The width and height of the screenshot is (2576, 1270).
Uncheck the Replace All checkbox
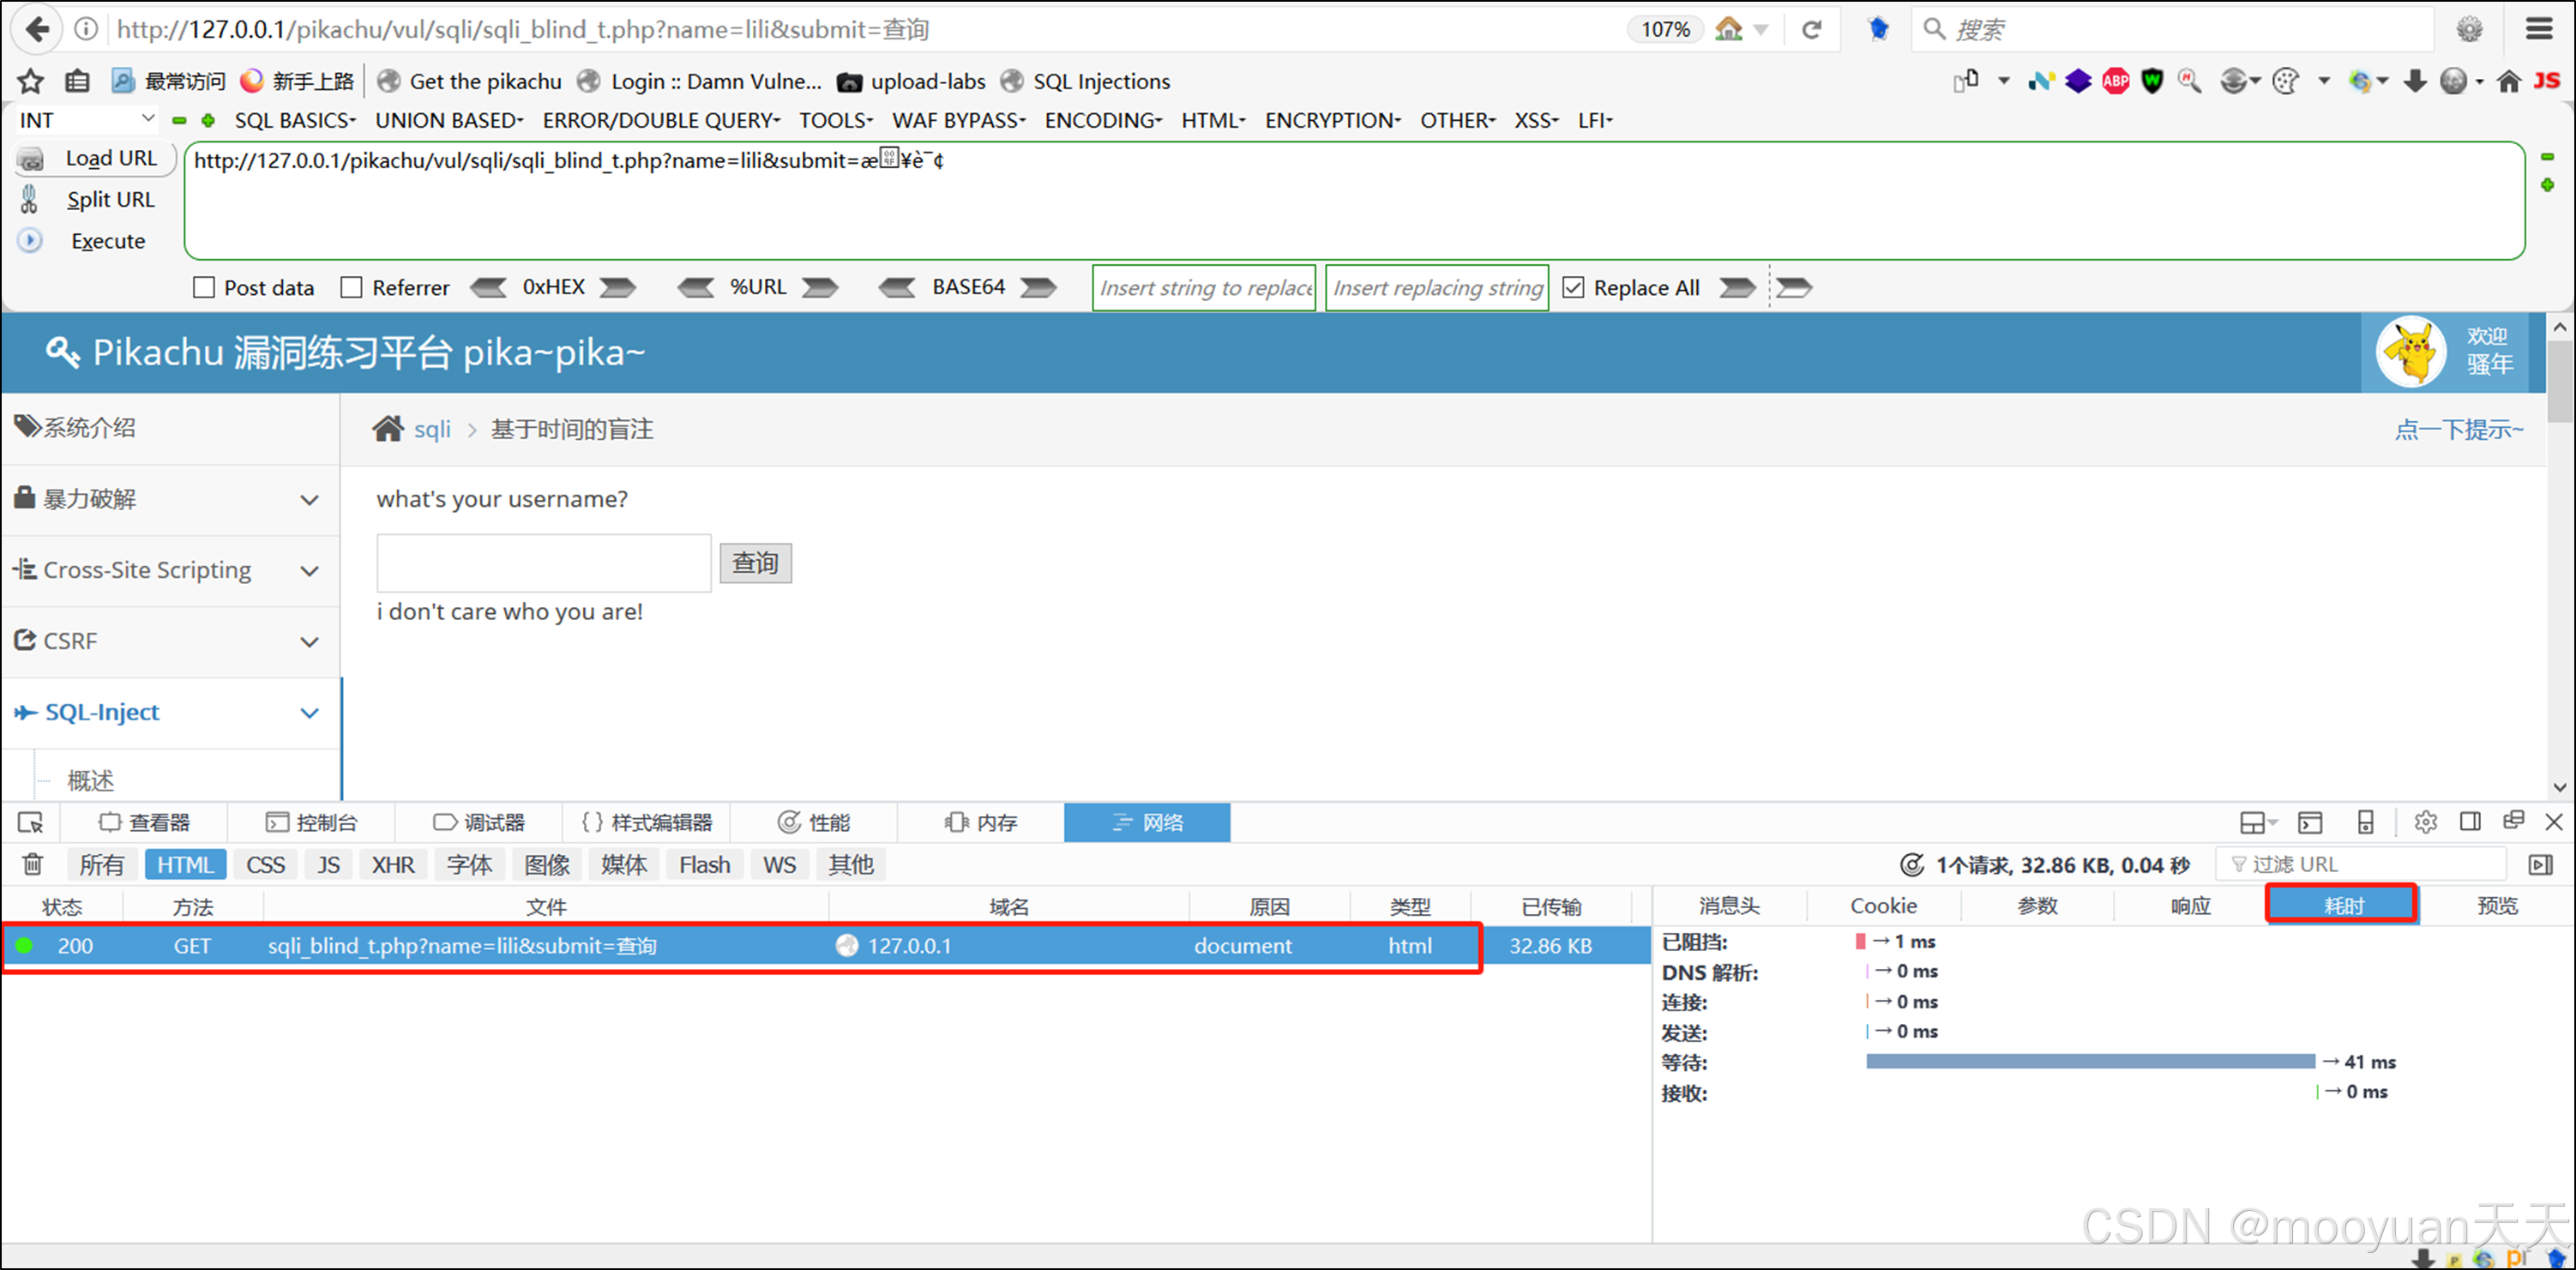pos(1573,288)
